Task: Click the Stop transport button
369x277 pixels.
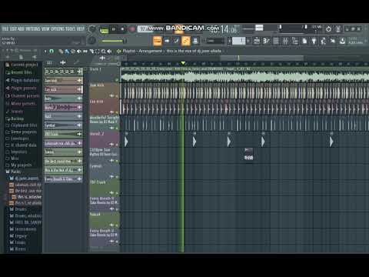Action: 122,29
